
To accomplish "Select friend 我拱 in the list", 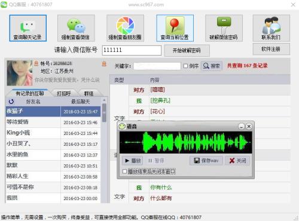I will (53, 198).
